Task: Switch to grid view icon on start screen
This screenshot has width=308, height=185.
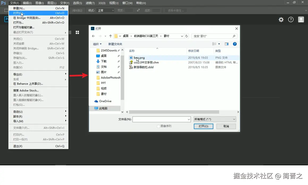Action: point(77,32)
